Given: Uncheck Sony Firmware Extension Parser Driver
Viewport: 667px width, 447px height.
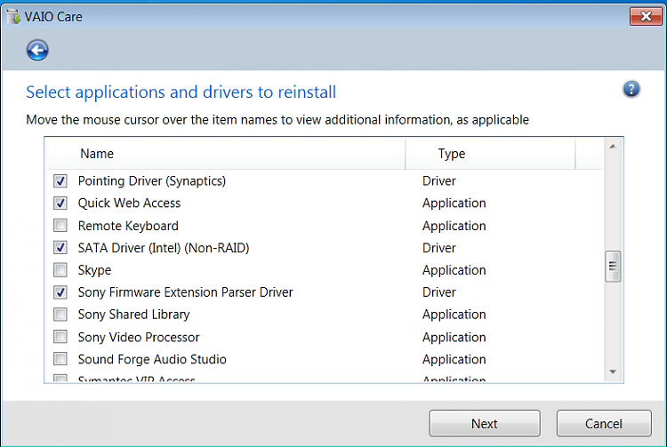Looking at the screenshot, I should tap(60, 291).
